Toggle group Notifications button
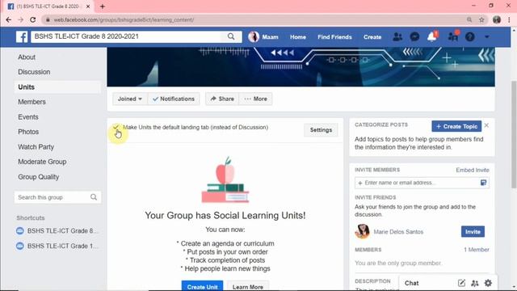517x291 pixels. [x=174, y=99]
